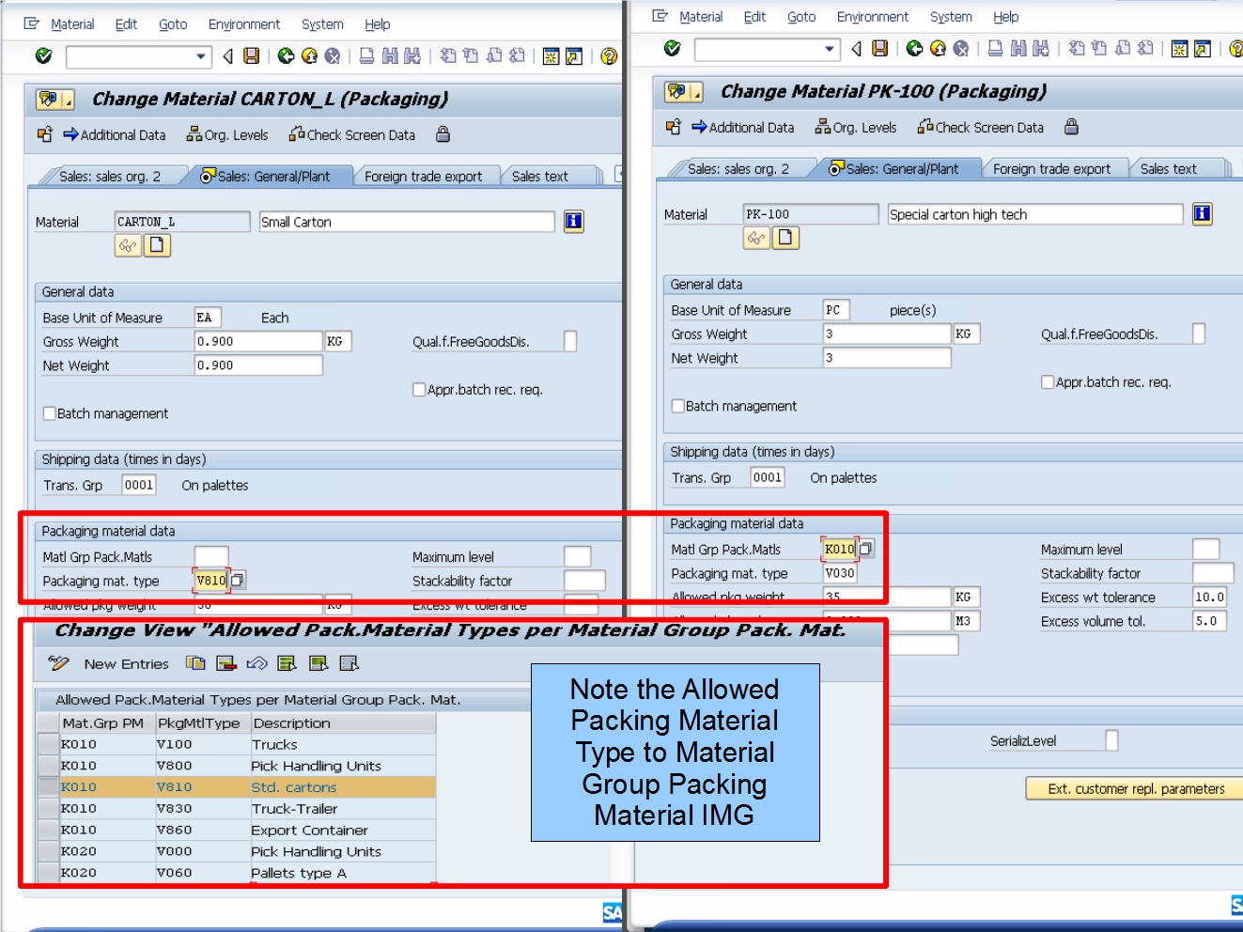Open Create New Session icon in CARTON_L window

[x=551, y=56]
